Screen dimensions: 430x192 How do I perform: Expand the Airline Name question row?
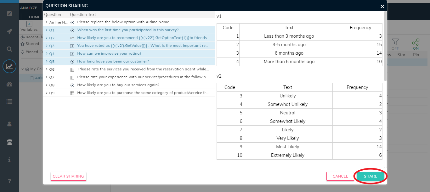click(x=47, y=22)
